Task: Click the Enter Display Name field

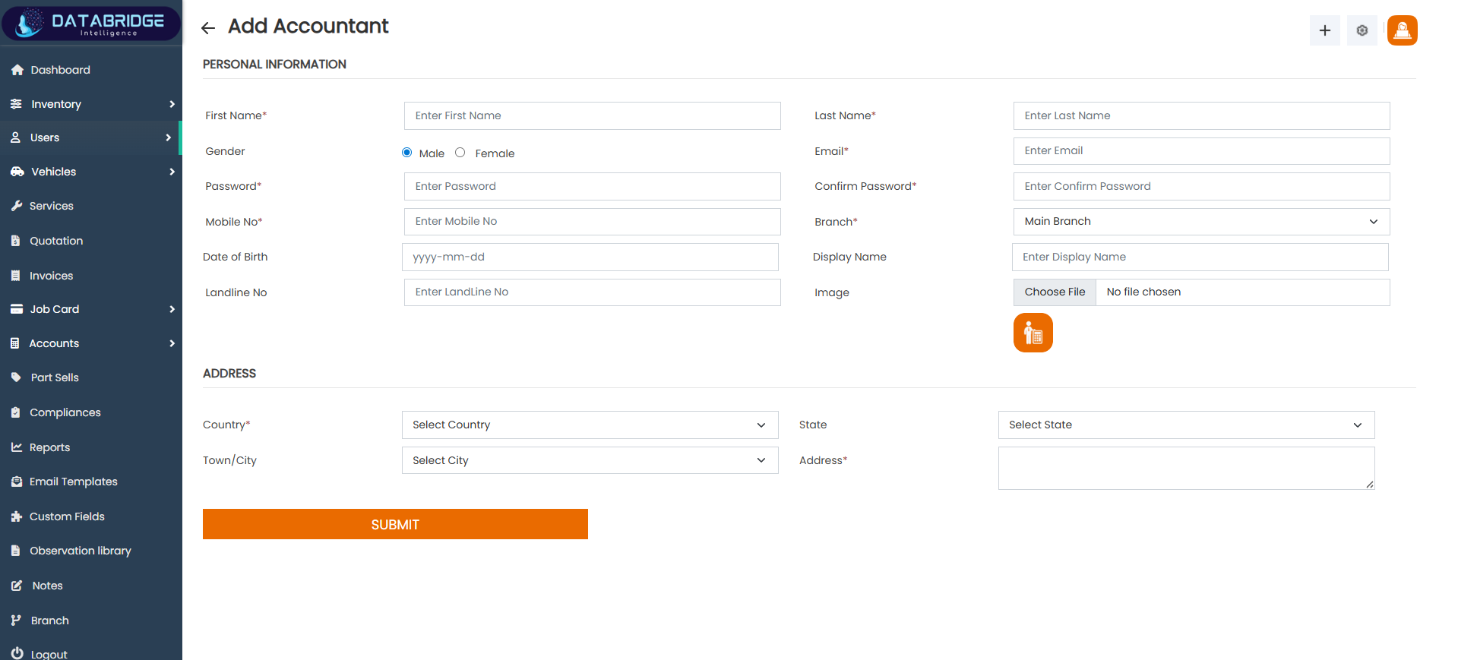Action: [1200, 257]
